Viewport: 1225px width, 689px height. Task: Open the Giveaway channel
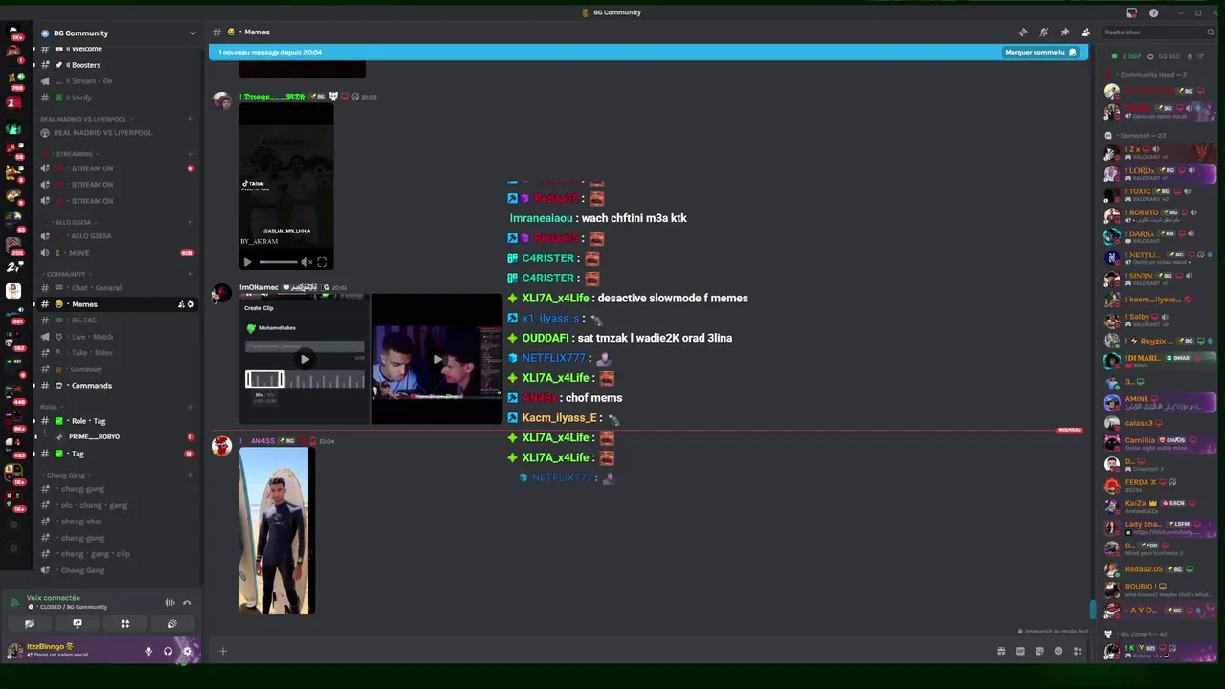click(x=117, y=369)
